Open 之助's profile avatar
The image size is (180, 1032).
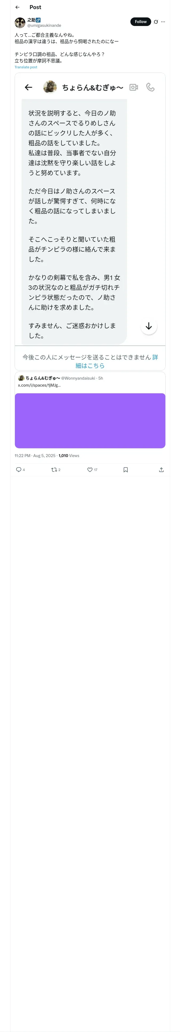tap(20, 23)
